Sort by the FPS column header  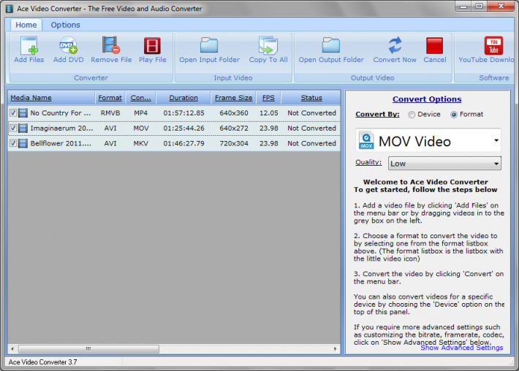click(x=268, y=98)
